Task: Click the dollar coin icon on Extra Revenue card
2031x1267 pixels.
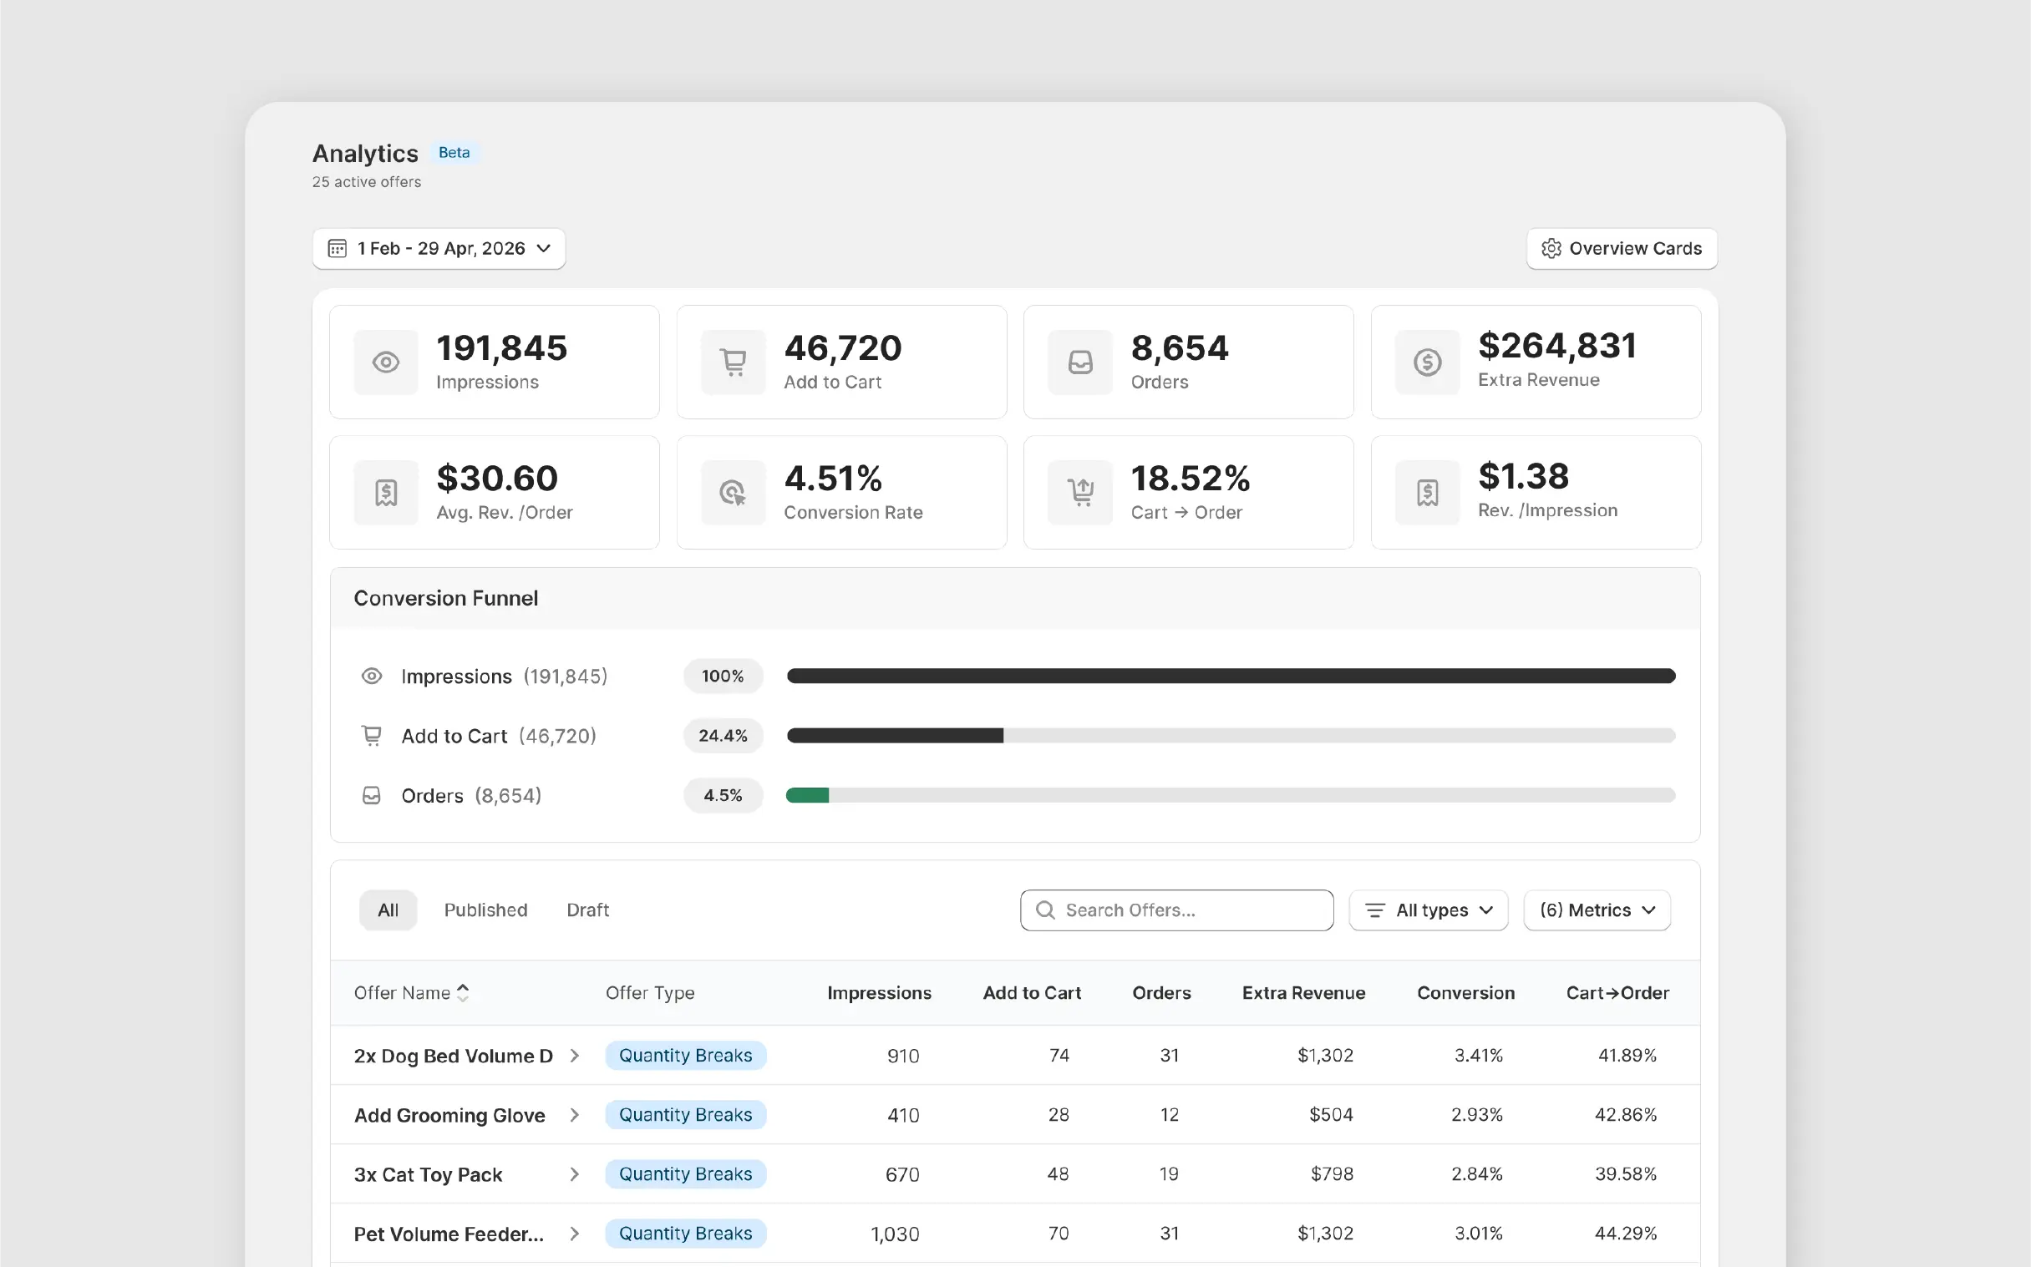Action: (x=1428, y=362)
